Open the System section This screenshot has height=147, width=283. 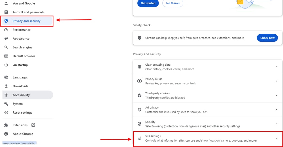18,104
